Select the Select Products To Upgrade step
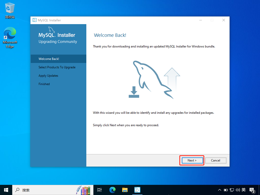 tap(57, 67)
